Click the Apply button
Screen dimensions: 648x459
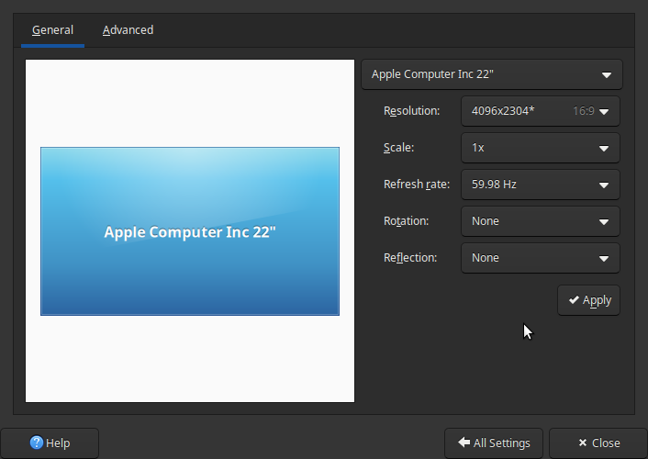[x=588, y=300]
